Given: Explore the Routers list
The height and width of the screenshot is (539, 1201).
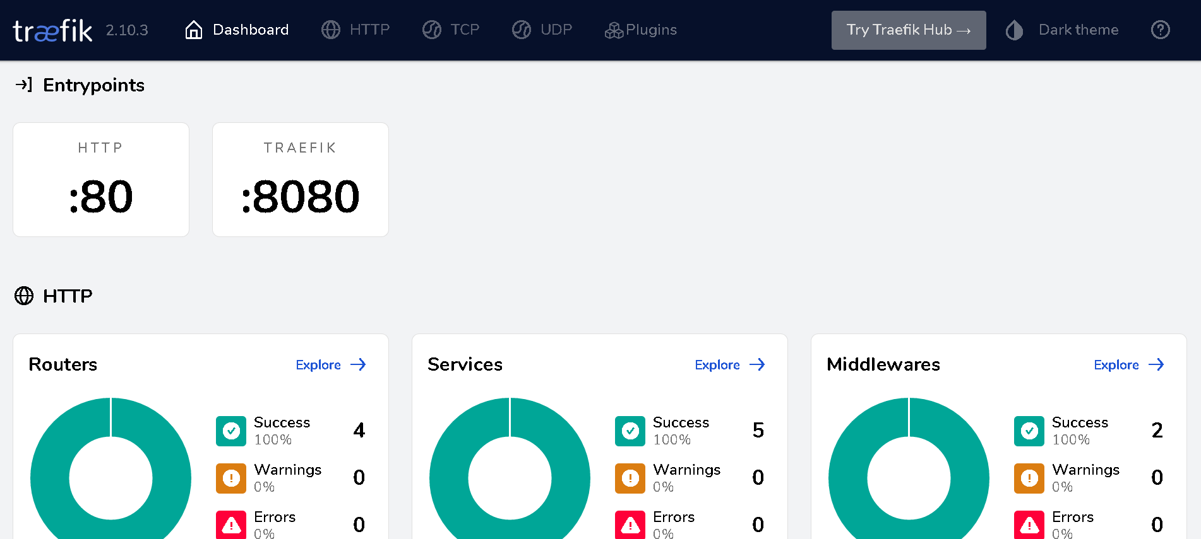Looking at the screenshot, I should click(330, 365).
